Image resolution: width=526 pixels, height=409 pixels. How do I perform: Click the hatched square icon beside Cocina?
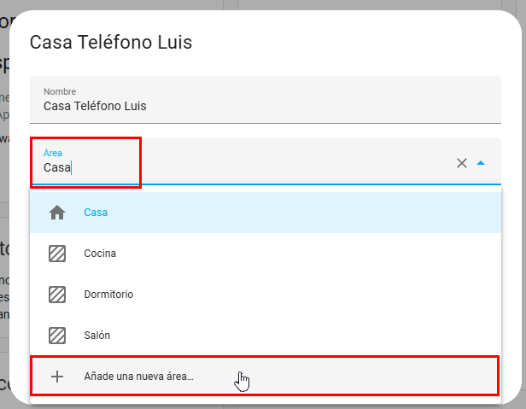pos(57,254)
